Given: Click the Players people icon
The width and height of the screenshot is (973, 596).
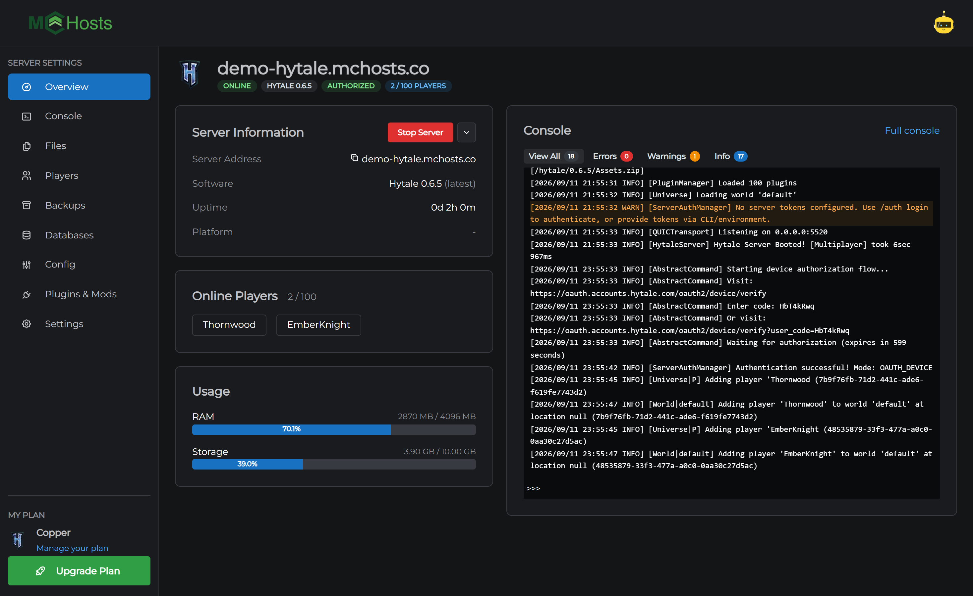Looking at the screenshot, I should click(27, 175).
